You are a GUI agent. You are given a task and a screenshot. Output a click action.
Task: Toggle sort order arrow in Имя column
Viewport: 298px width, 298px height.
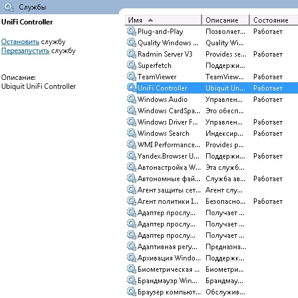[151, 20]
